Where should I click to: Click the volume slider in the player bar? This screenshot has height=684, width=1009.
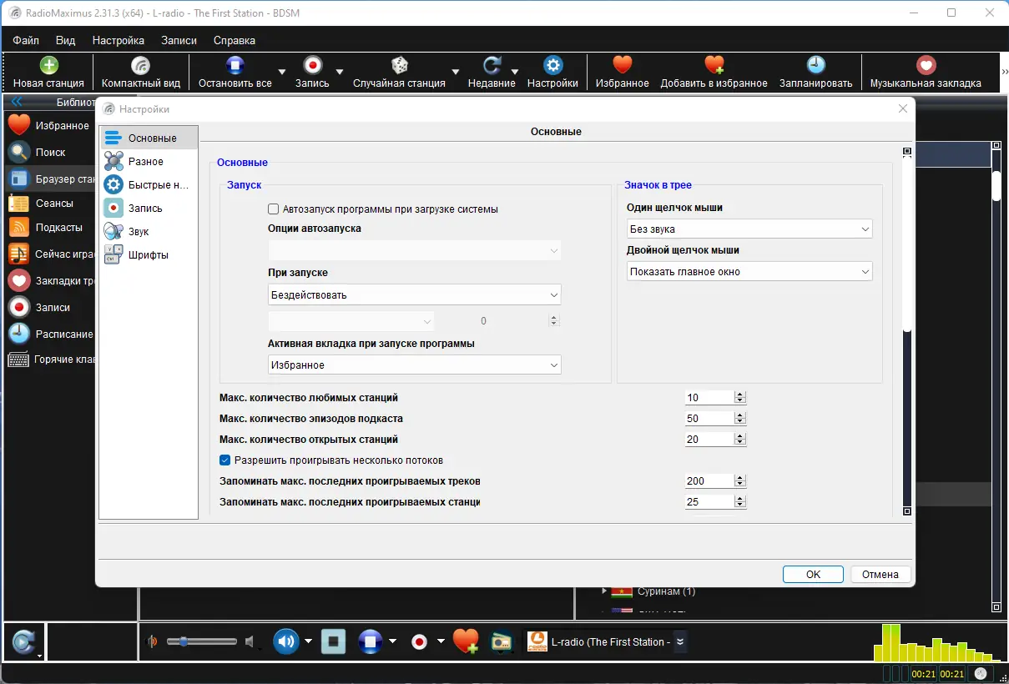[201, 641]
